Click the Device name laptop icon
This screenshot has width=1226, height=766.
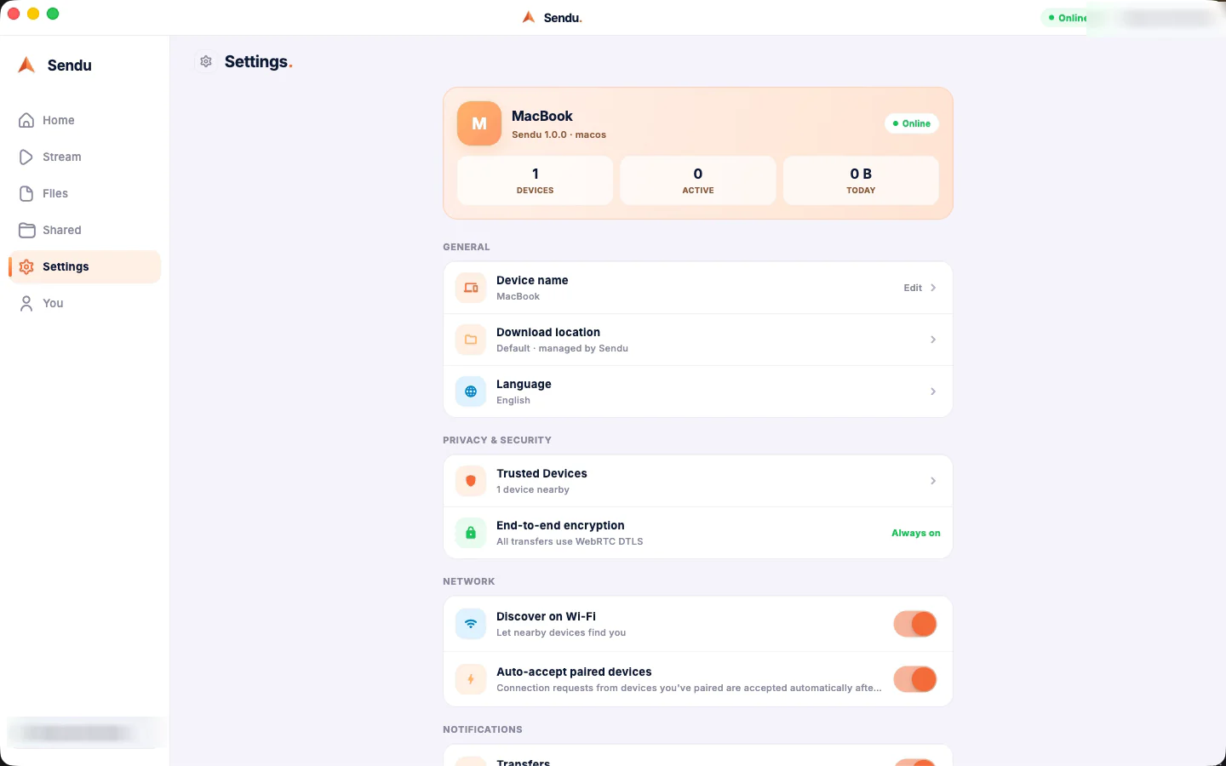click(x=471, y=288)
